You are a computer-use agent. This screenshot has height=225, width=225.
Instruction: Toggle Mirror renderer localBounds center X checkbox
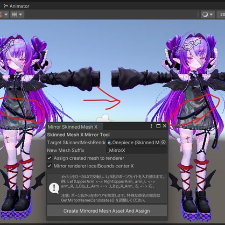(50, 166)
